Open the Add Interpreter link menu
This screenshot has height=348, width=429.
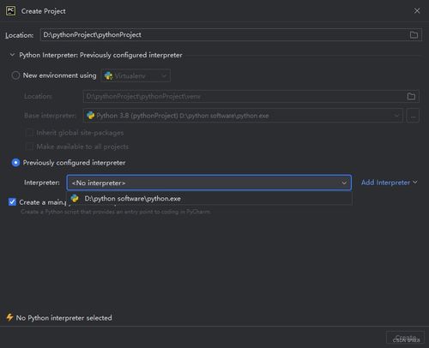point(389,183)
